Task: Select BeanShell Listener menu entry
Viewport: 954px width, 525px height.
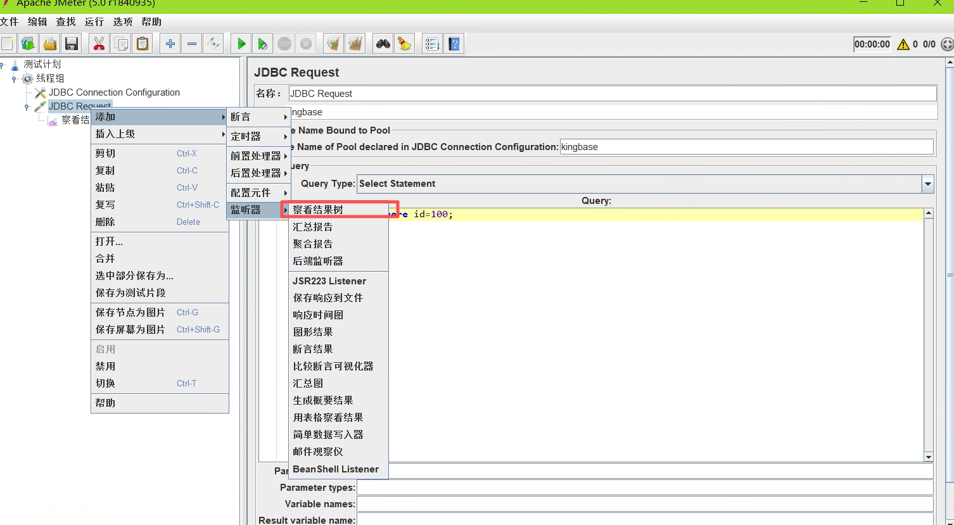Action: 338,469
